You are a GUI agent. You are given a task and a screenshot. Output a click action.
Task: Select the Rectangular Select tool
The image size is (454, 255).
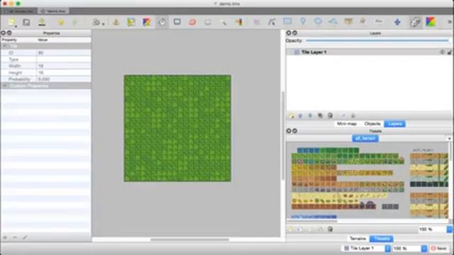point(177,22)
